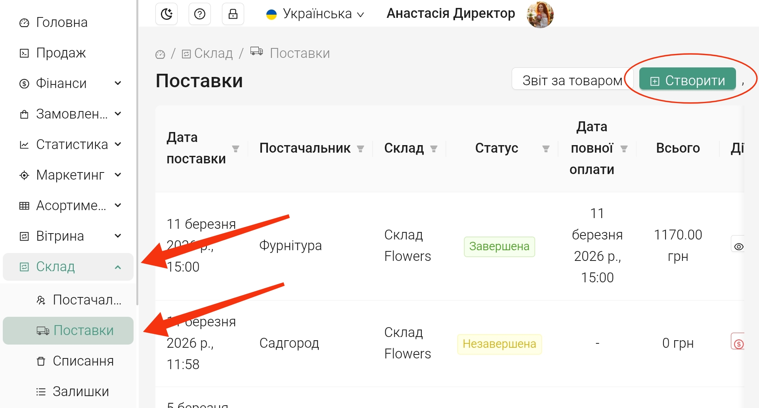Open Звіт за товаром report
Viewport: 759px width, 408px height.
tap(572, 80)
